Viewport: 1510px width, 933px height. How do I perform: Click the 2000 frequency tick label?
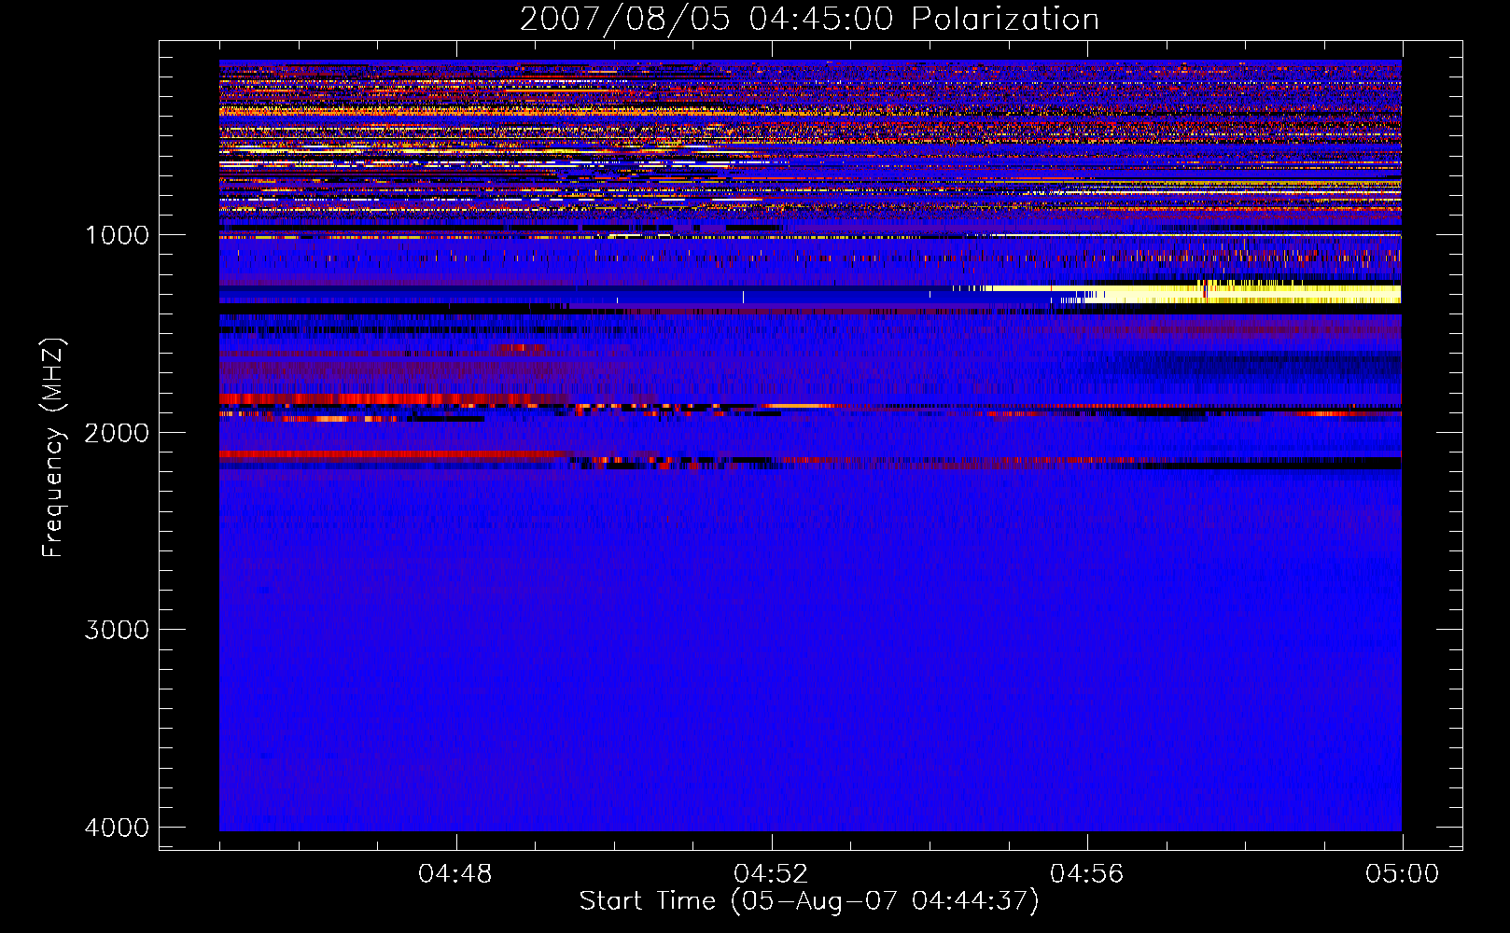click(x=116, y=432)
